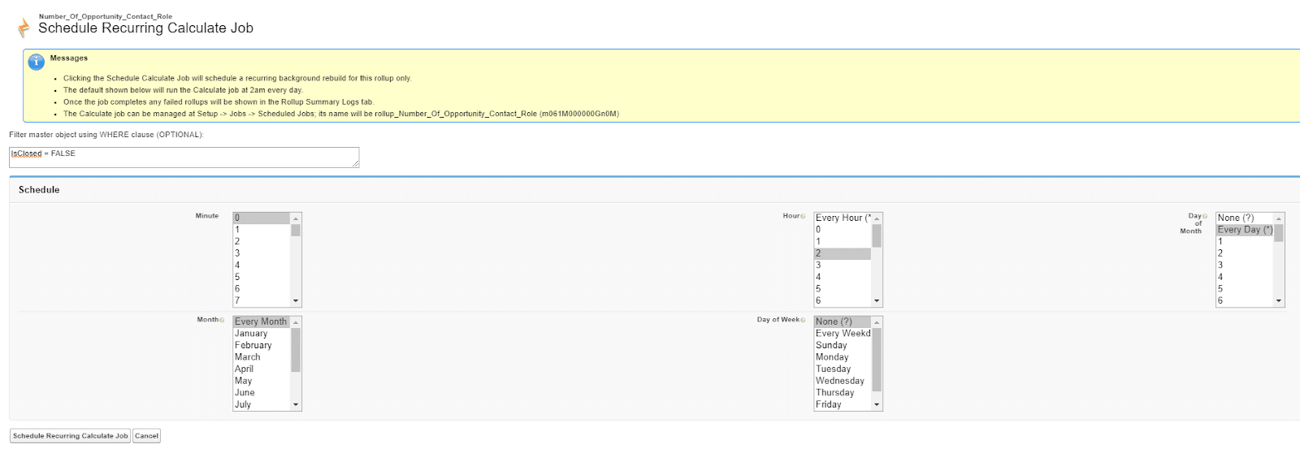Select Every Day (*) in Day of Month list
The image size is (1300, 466).
(1244, 230)
